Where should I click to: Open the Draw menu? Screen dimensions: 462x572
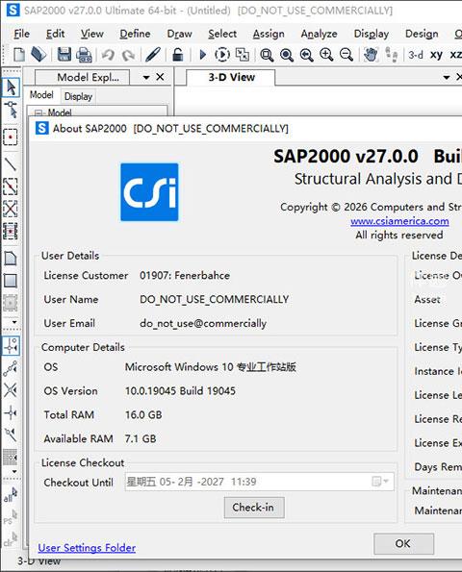tap(179, 34)
